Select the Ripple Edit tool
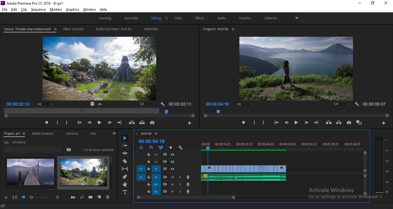 [125, 153]
